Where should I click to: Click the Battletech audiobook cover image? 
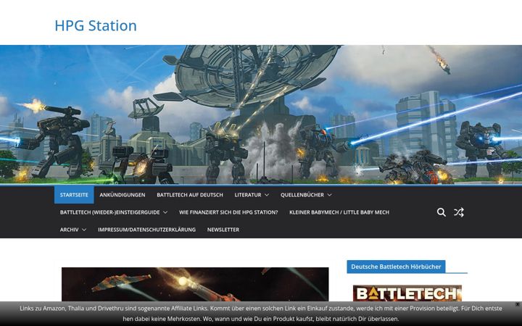coord(407,293)
